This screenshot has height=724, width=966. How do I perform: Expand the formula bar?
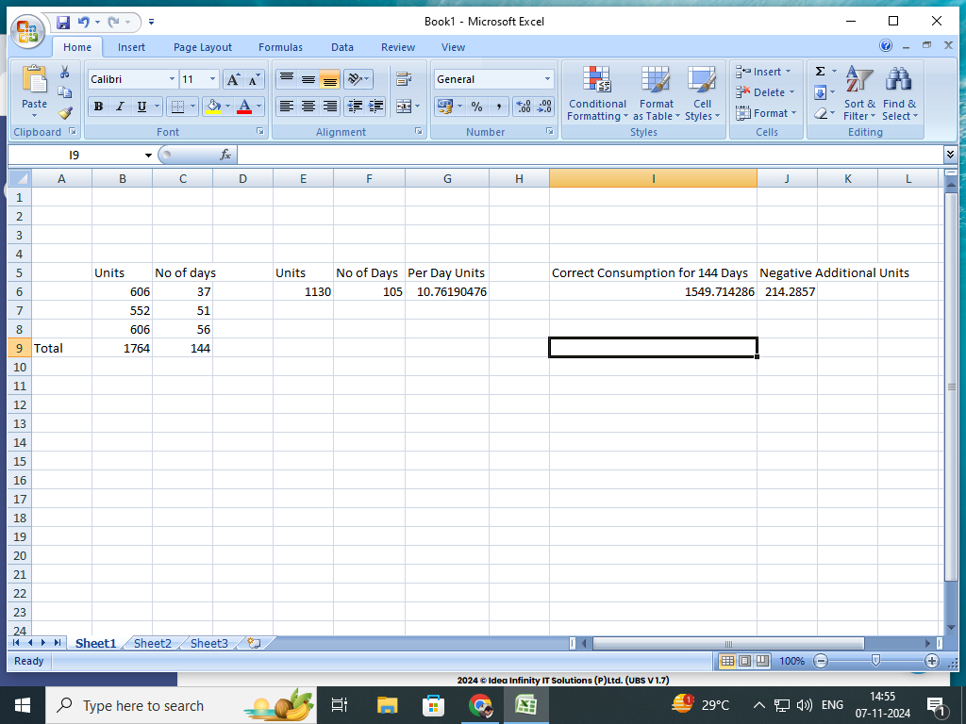click(x=950, y=155)
